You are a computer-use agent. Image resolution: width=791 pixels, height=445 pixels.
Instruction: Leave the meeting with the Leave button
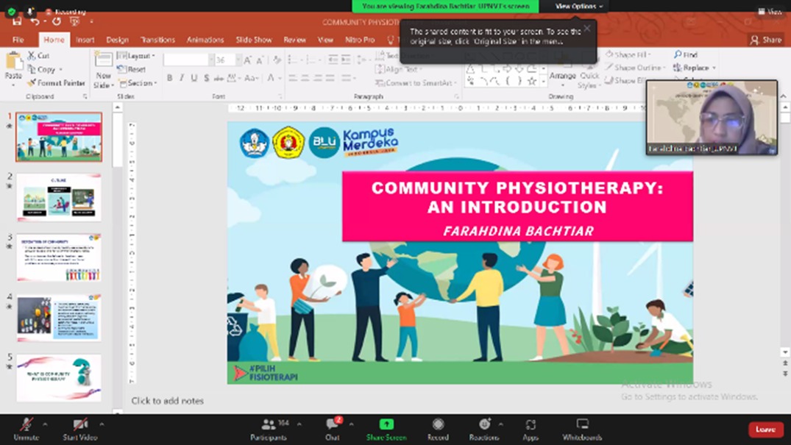tap(765, 430)
